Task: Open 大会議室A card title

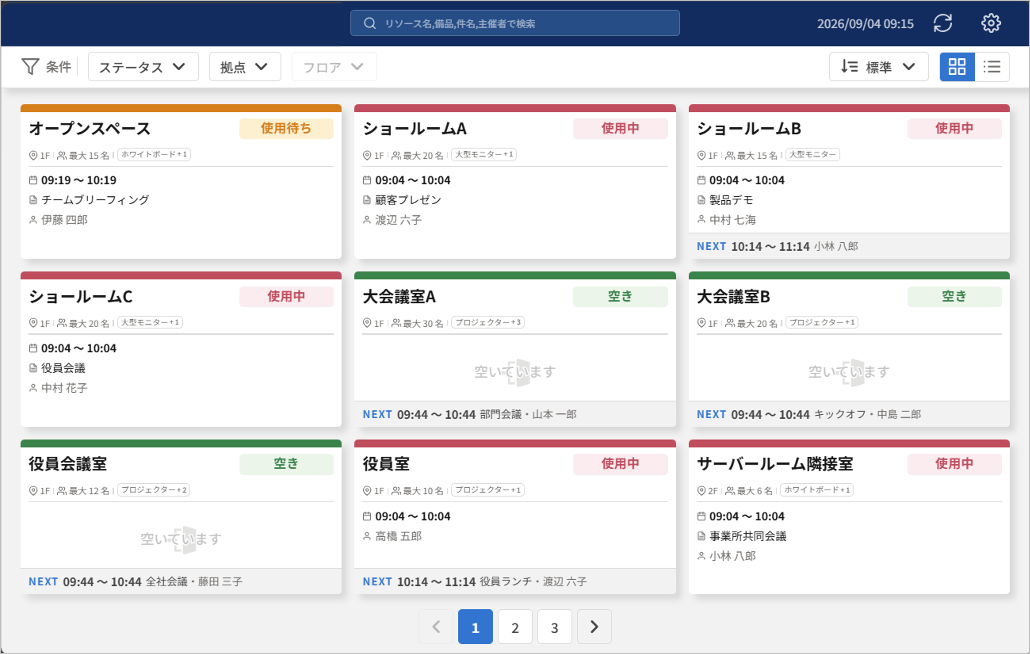Action: [399, 297]
